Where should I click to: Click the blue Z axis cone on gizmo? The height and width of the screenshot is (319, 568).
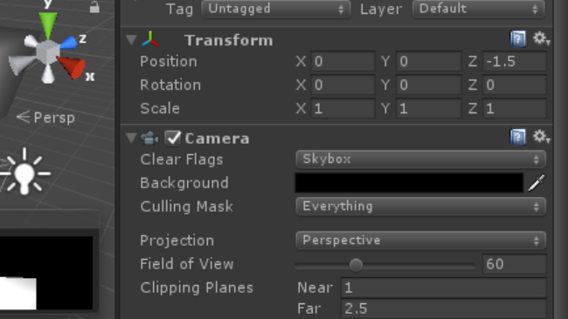point(68,43)
